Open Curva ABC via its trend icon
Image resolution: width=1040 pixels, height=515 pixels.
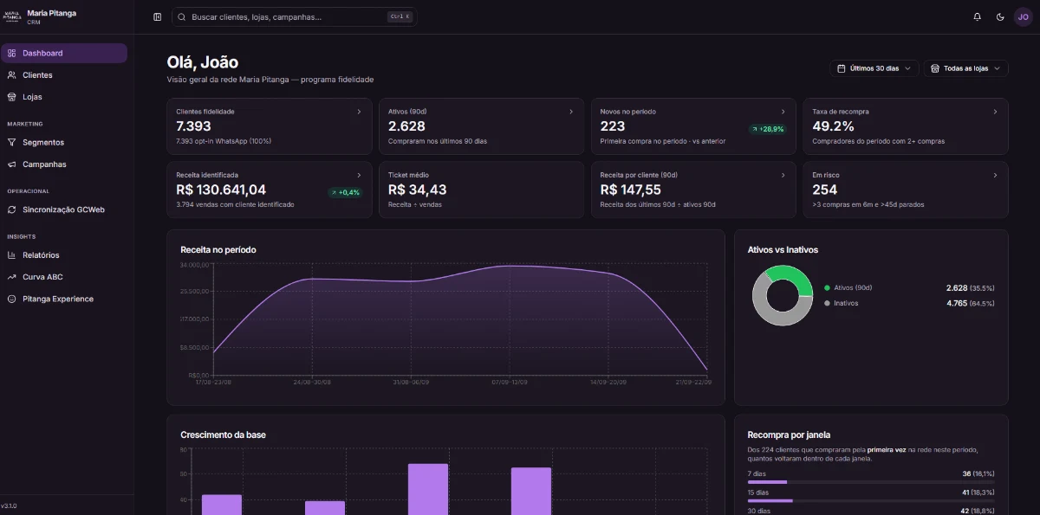12,277
